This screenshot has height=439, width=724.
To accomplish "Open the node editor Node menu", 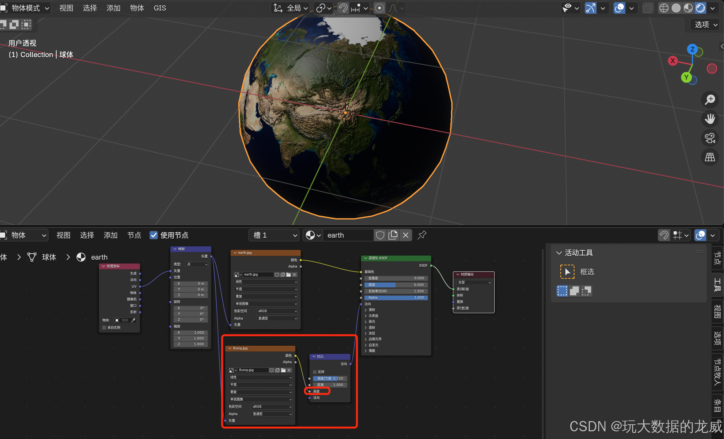I will point(134,235).
